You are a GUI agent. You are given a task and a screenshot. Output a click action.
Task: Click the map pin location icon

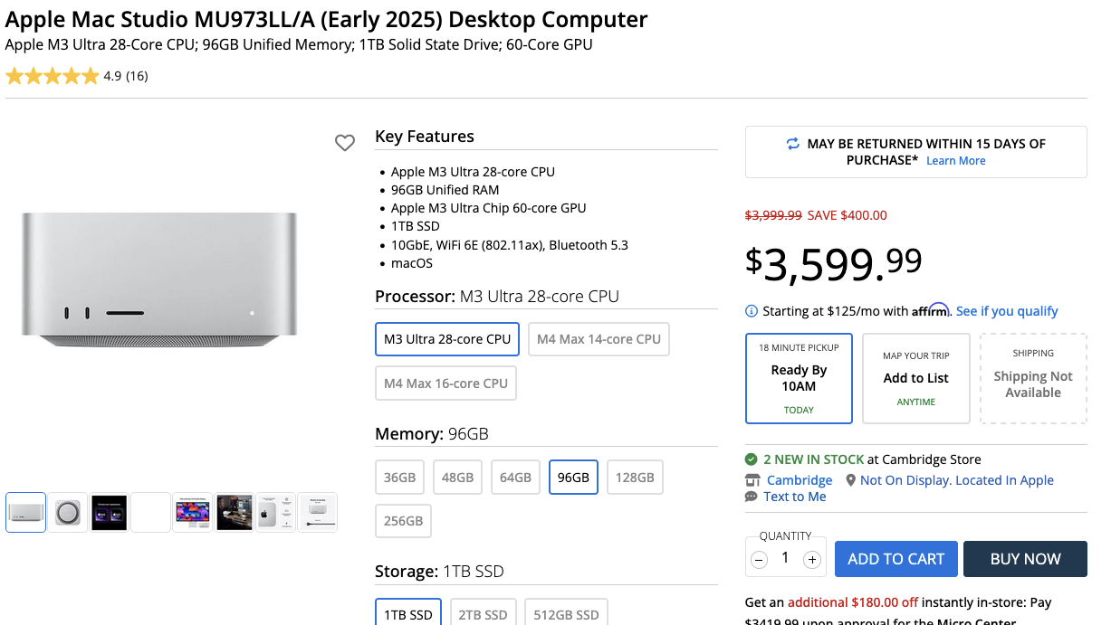click(850, 480)
